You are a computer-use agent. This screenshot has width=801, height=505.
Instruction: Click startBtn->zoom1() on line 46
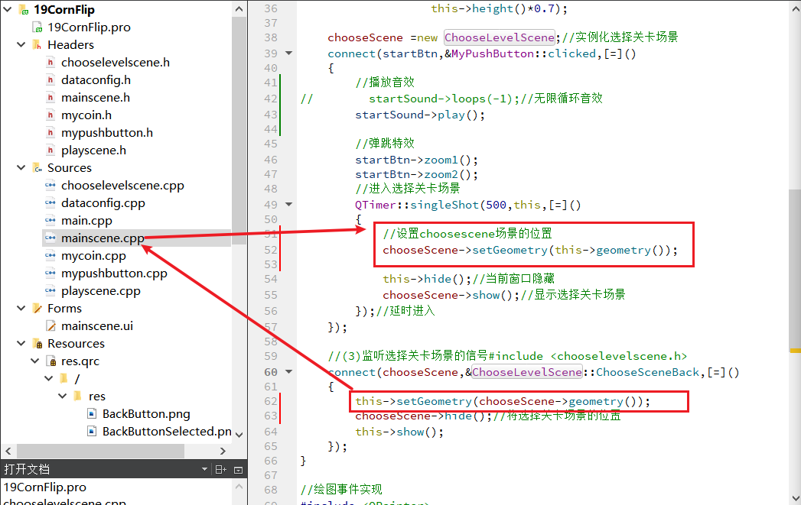(416, 160)
